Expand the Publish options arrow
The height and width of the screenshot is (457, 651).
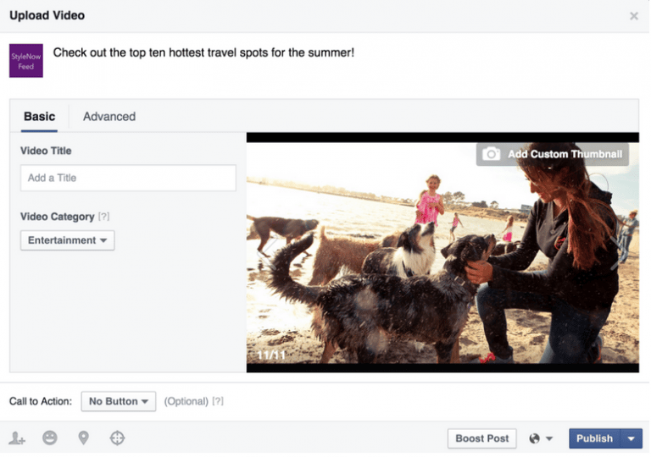click(631, 438)
